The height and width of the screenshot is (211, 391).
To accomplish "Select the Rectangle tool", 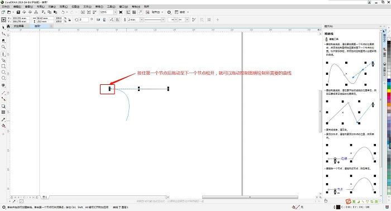I will [x=3, y=66].
